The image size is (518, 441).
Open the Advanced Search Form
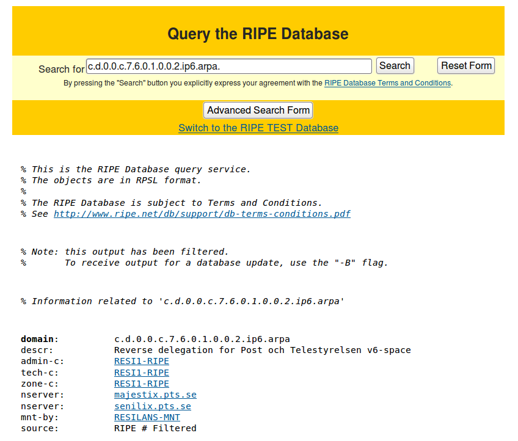[x=258, y=110]
